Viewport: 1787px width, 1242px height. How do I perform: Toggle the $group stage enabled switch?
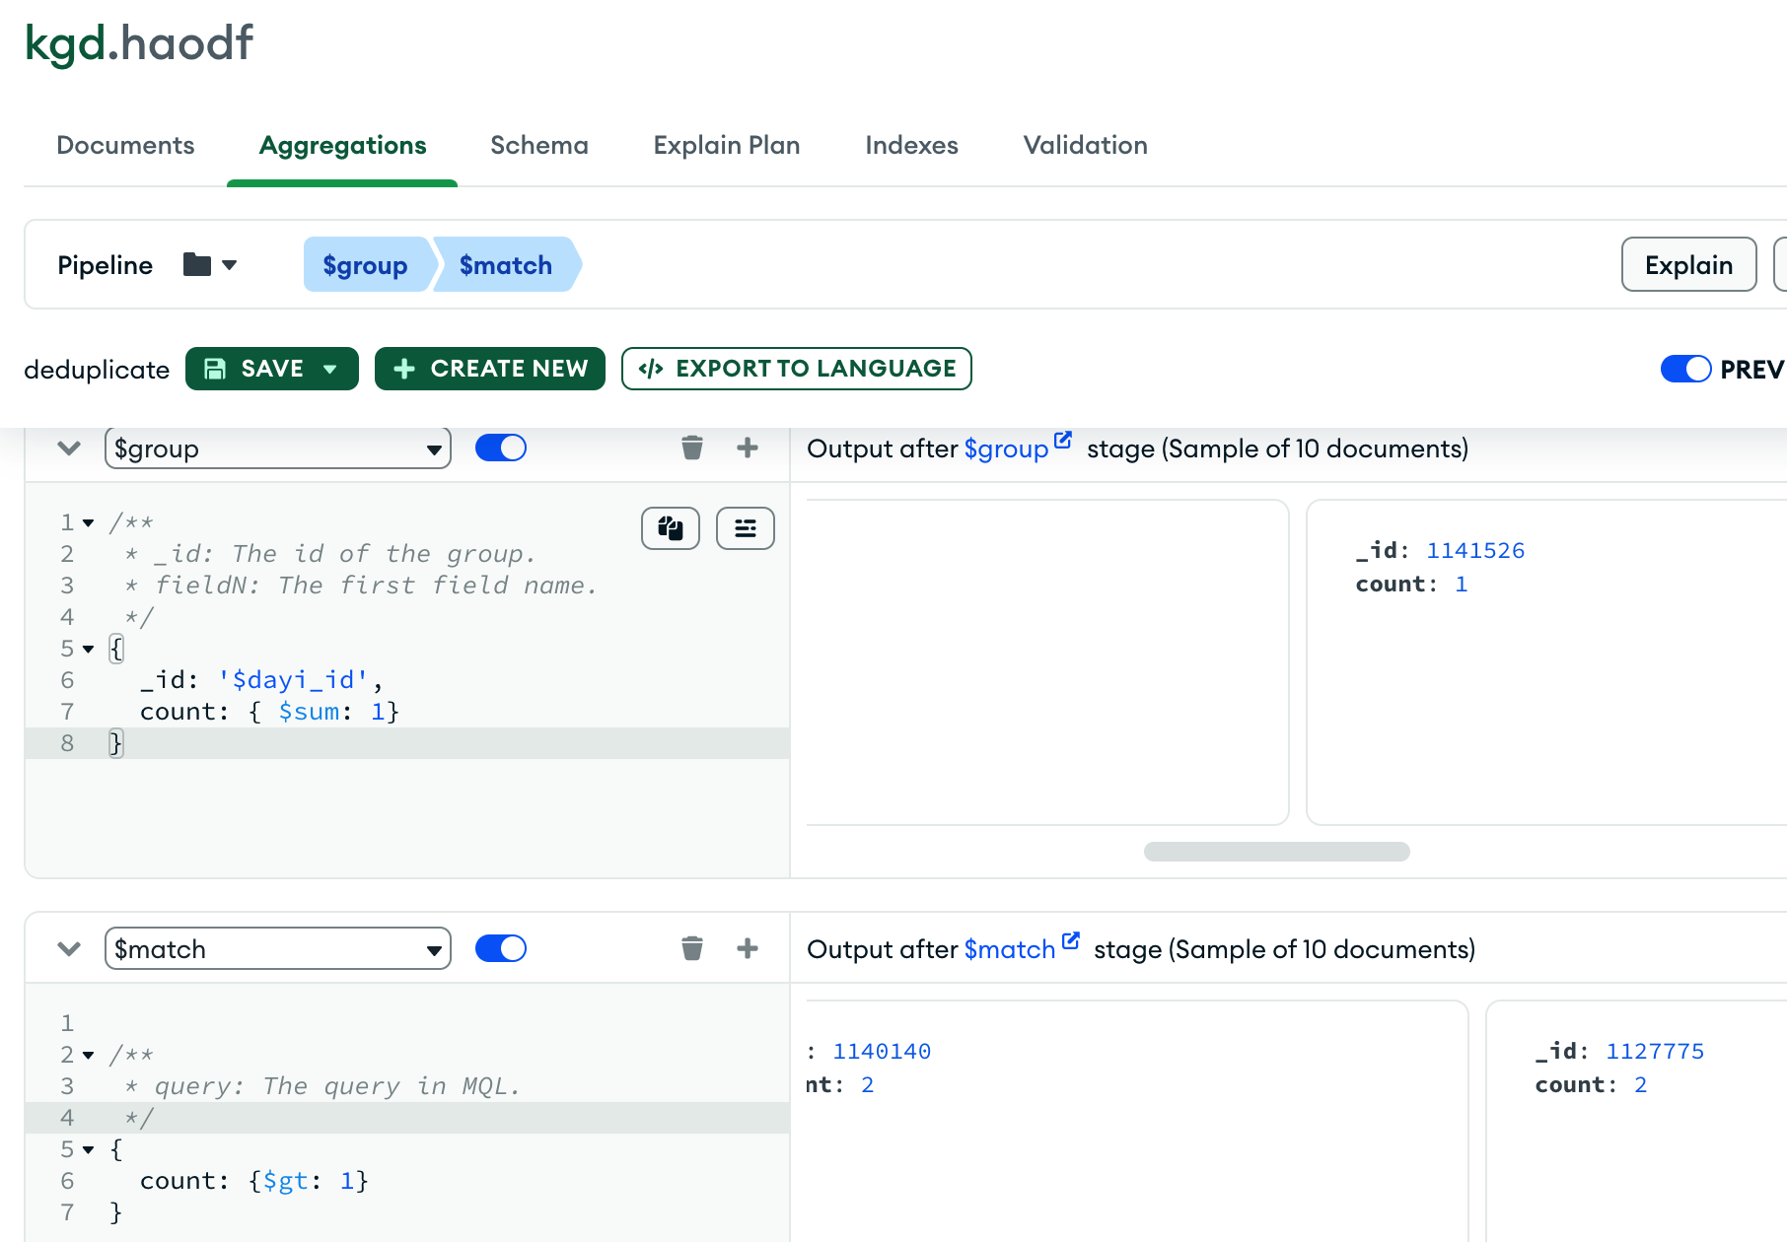[x=501, y=448]
